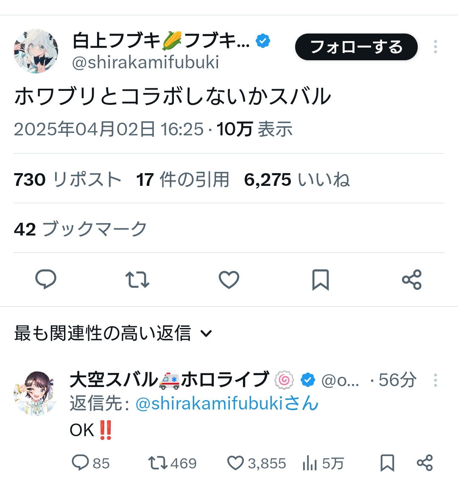The height and width of the screenshot is (485, 458).
Task: View analytics icon showing 5万 views
Action: [x=310, y=463]
